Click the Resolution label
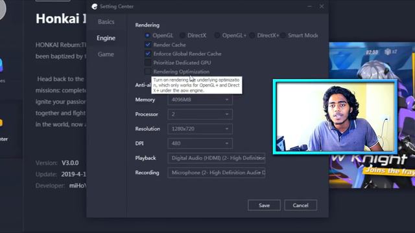 [147, 129]
